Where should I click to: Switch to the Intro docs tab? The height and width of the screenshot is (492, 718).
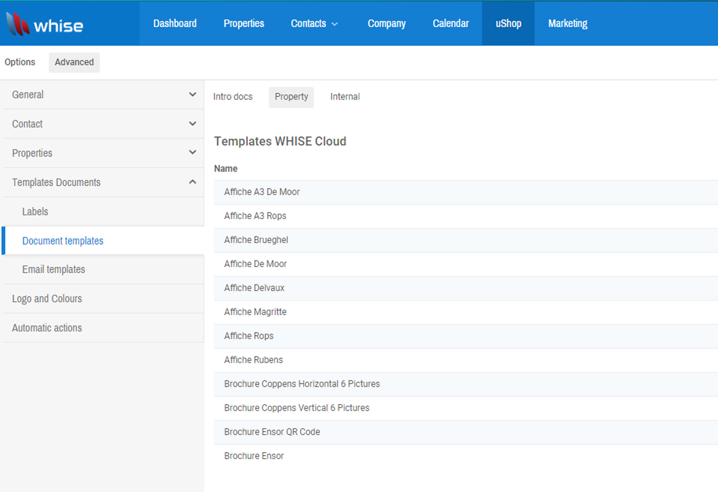point(233,97)
